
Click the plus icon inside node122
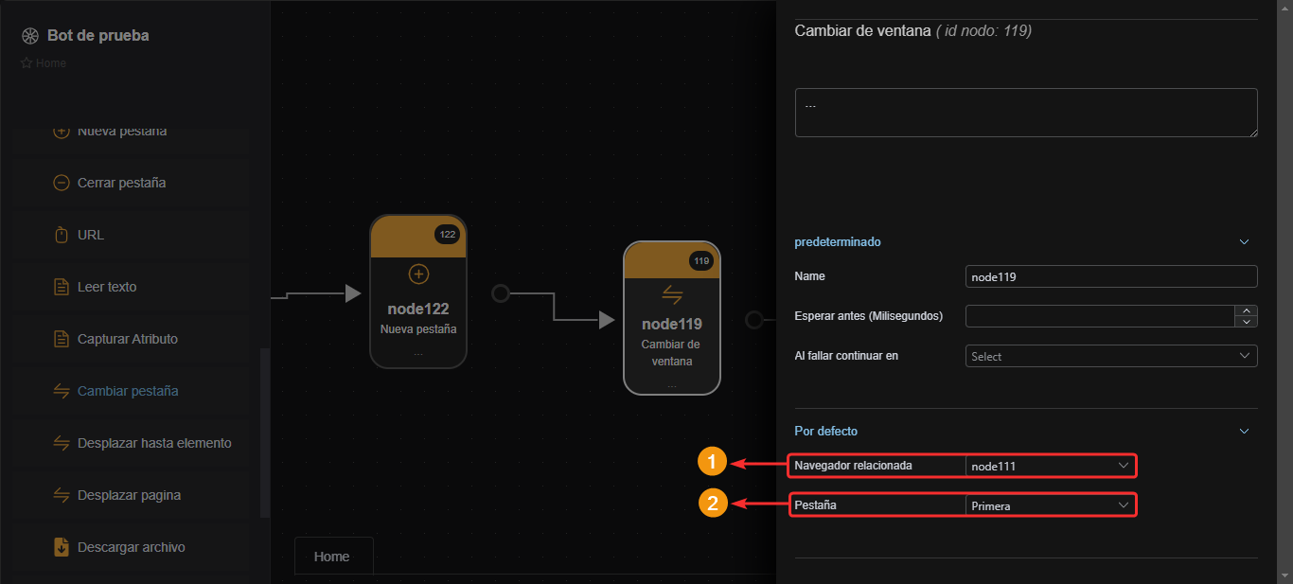(418, 274)
